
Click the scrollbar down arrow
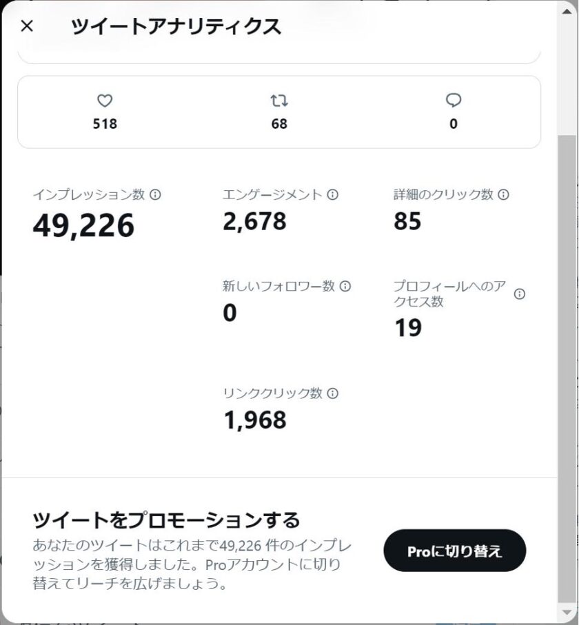(567, 612)
